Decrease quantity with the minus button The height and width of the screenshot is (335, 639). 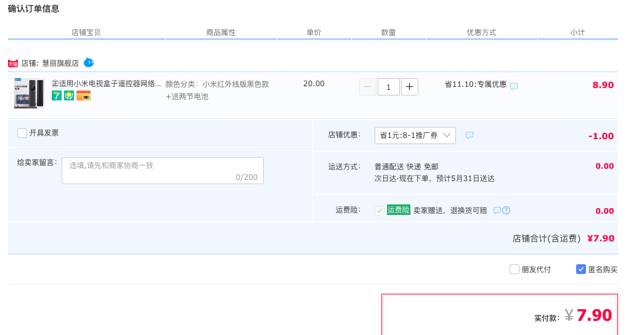368,87
